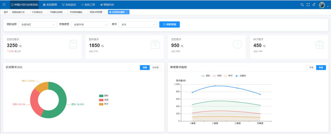
Task: Click the search magnifier icon
Action: pyautogui.click(x=302, y=5)
